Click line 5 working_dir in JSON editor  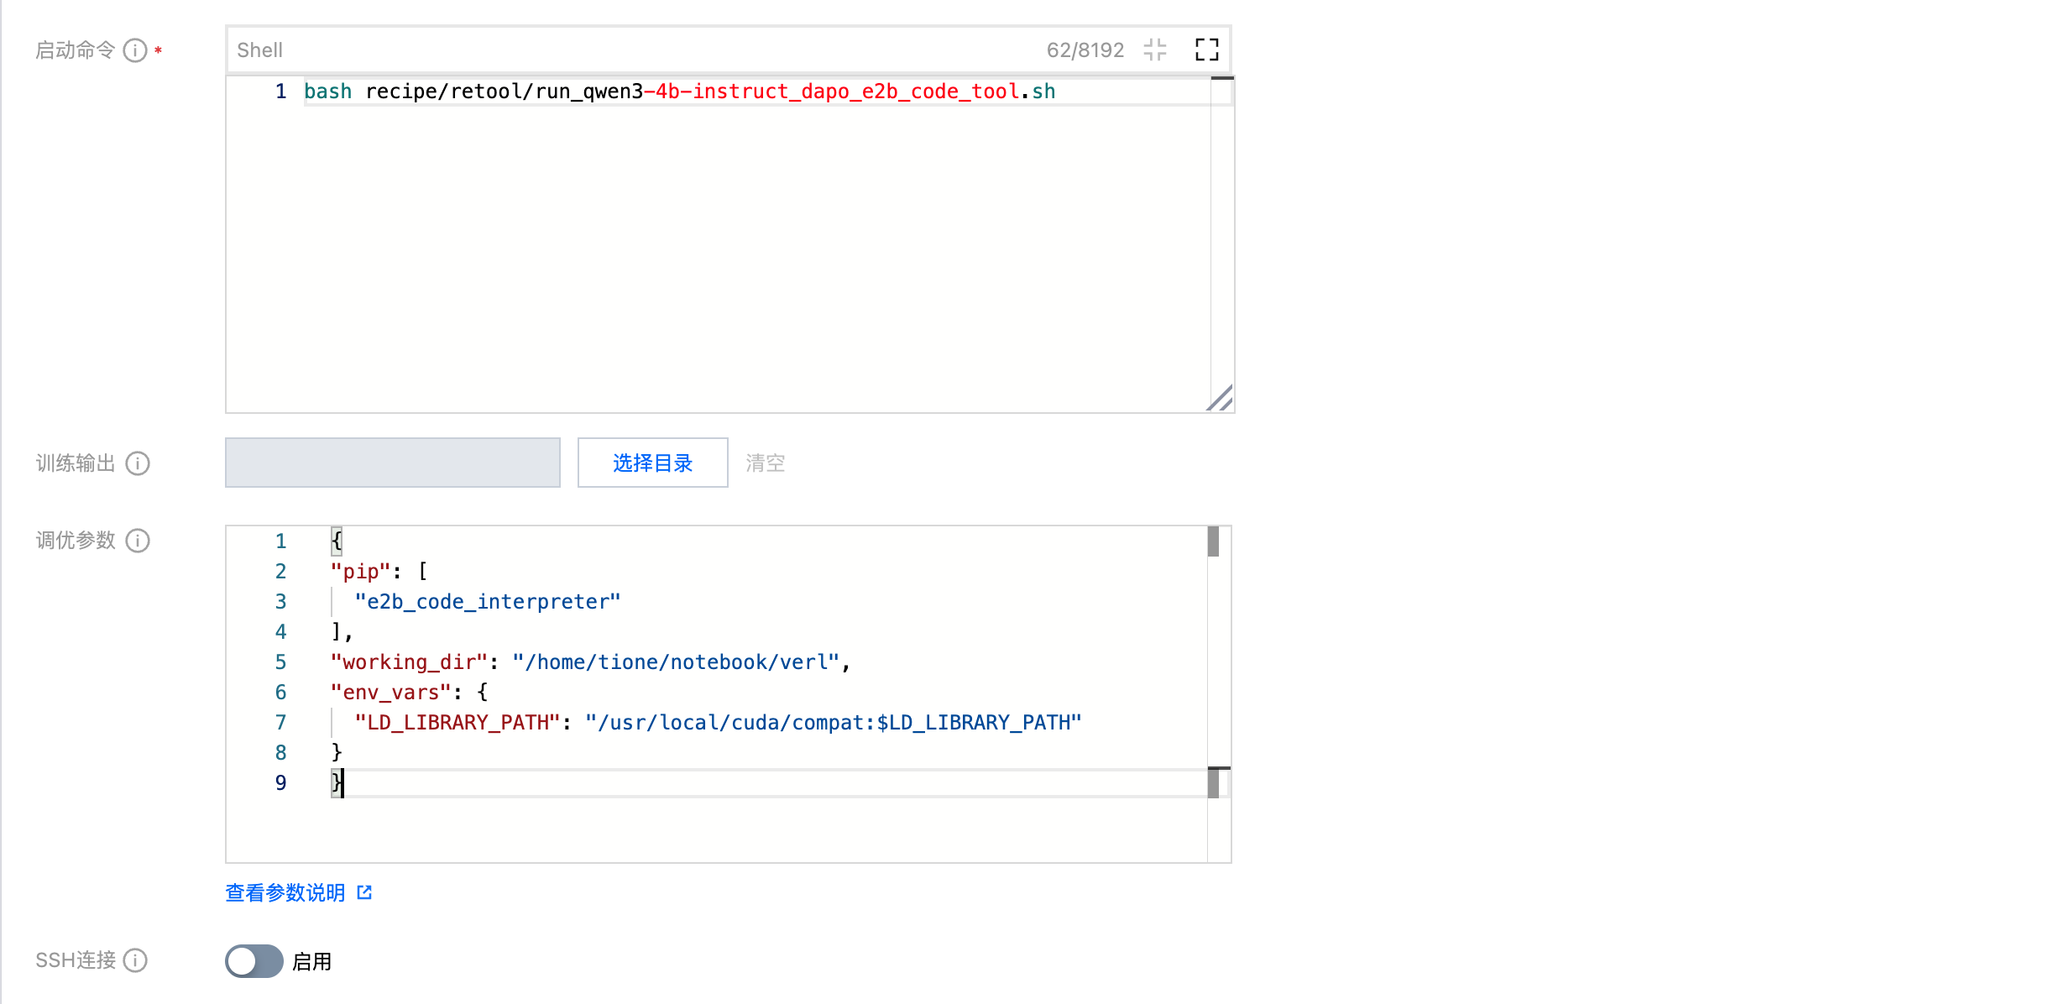point(589,662)
